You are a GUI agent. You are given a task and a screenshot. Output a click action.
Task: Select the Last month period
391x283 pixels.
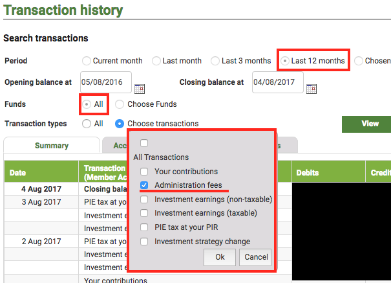(156, 61)
